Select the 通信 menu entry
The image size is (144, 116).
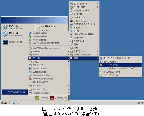tap(84, 58)
